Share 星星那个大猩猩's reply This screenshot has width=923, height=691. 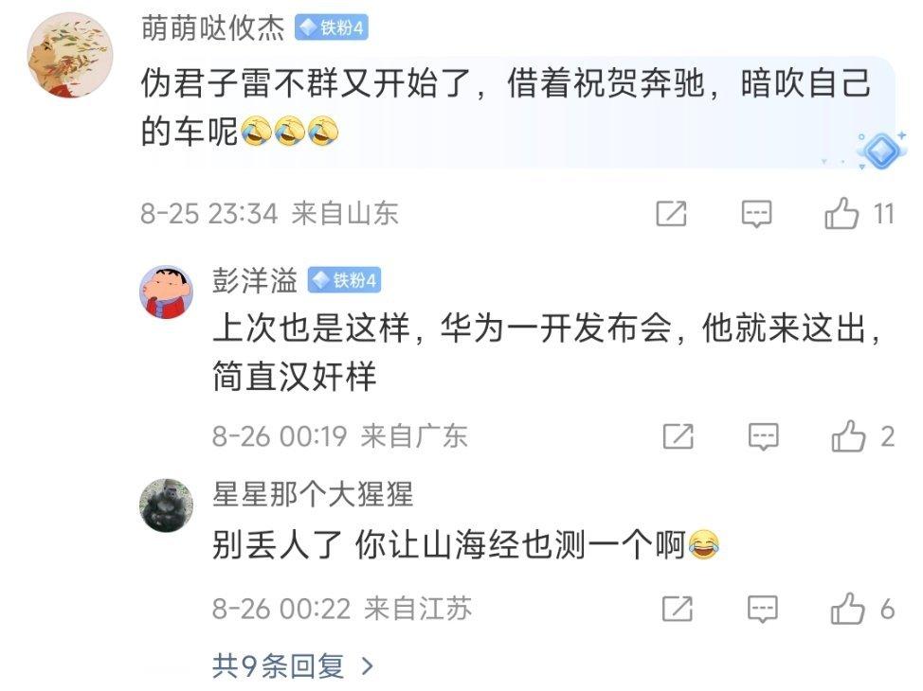coord(678,609)
